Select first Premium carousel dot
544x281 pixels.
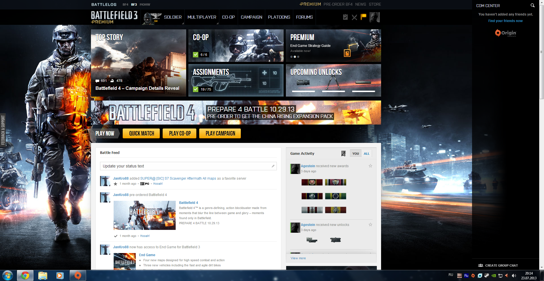coord(291,57)
